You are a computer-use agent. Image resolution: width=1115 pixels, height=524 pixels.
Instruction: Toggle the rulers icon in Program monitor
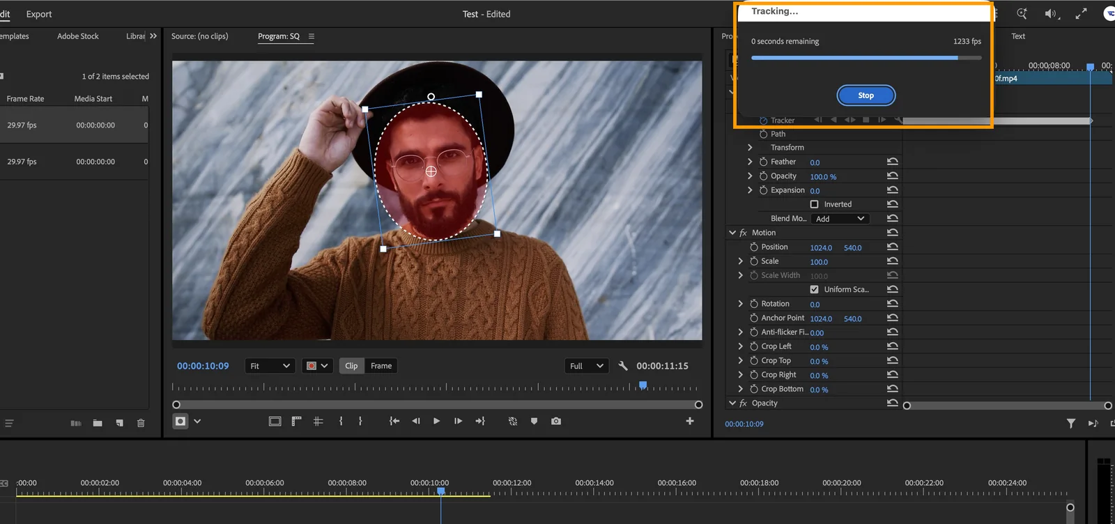[x=296, y=421]
